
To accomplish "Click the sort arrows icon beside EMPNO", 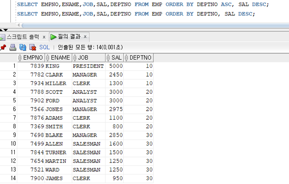I will [20, 58].
